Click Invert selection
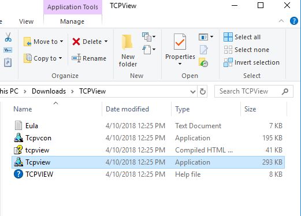The height and width of the screenshot is (216, 301). [x=251, y=62]
